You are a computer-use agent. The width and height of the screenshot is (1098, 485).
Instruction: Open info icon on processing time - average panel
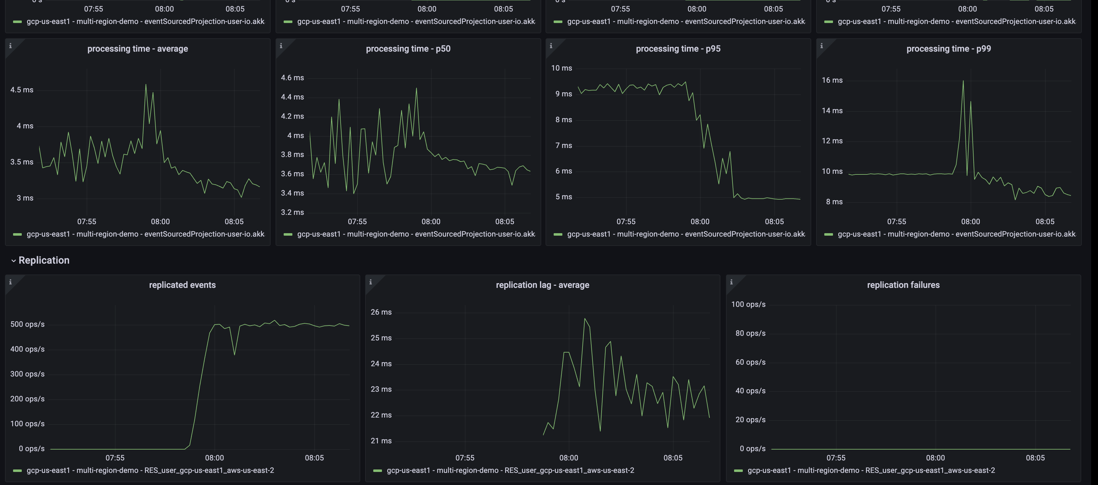[10, 46]
